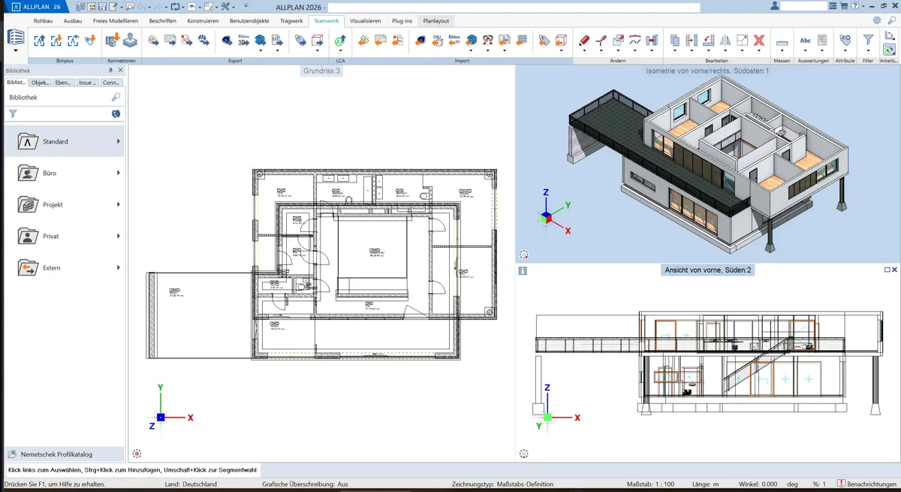Maximize the Ansicht von vorne viewport
Screen dimensions: 901x492
[x=887, y=270]
